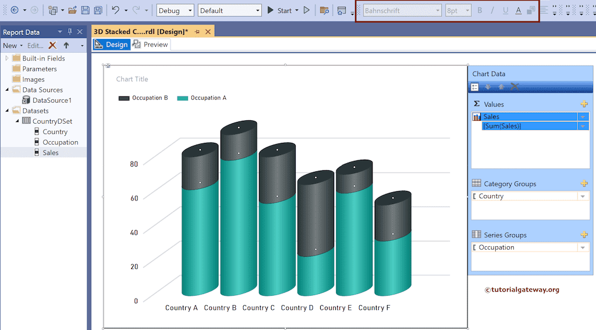This screenshot has height=330, width=596.
Task: Open the Country category group dropdown
Action: 583,196
